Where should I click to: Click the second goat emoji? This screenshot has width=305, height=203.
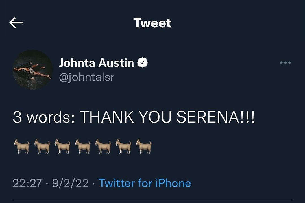(x=42, y=146)
